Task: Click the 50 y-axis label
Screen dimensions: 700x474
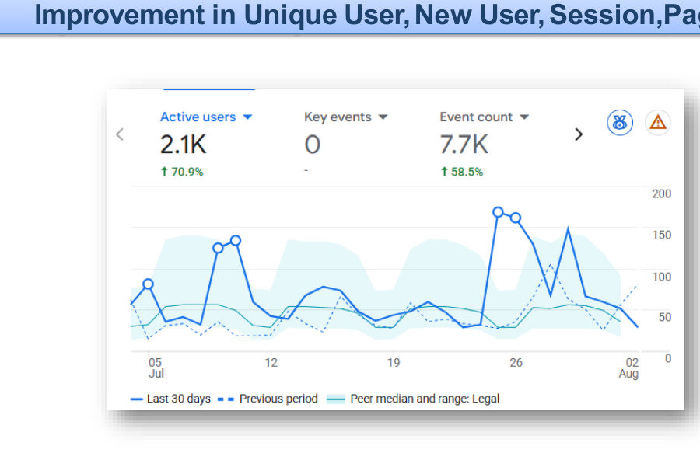Action: [x=665, y=317]
